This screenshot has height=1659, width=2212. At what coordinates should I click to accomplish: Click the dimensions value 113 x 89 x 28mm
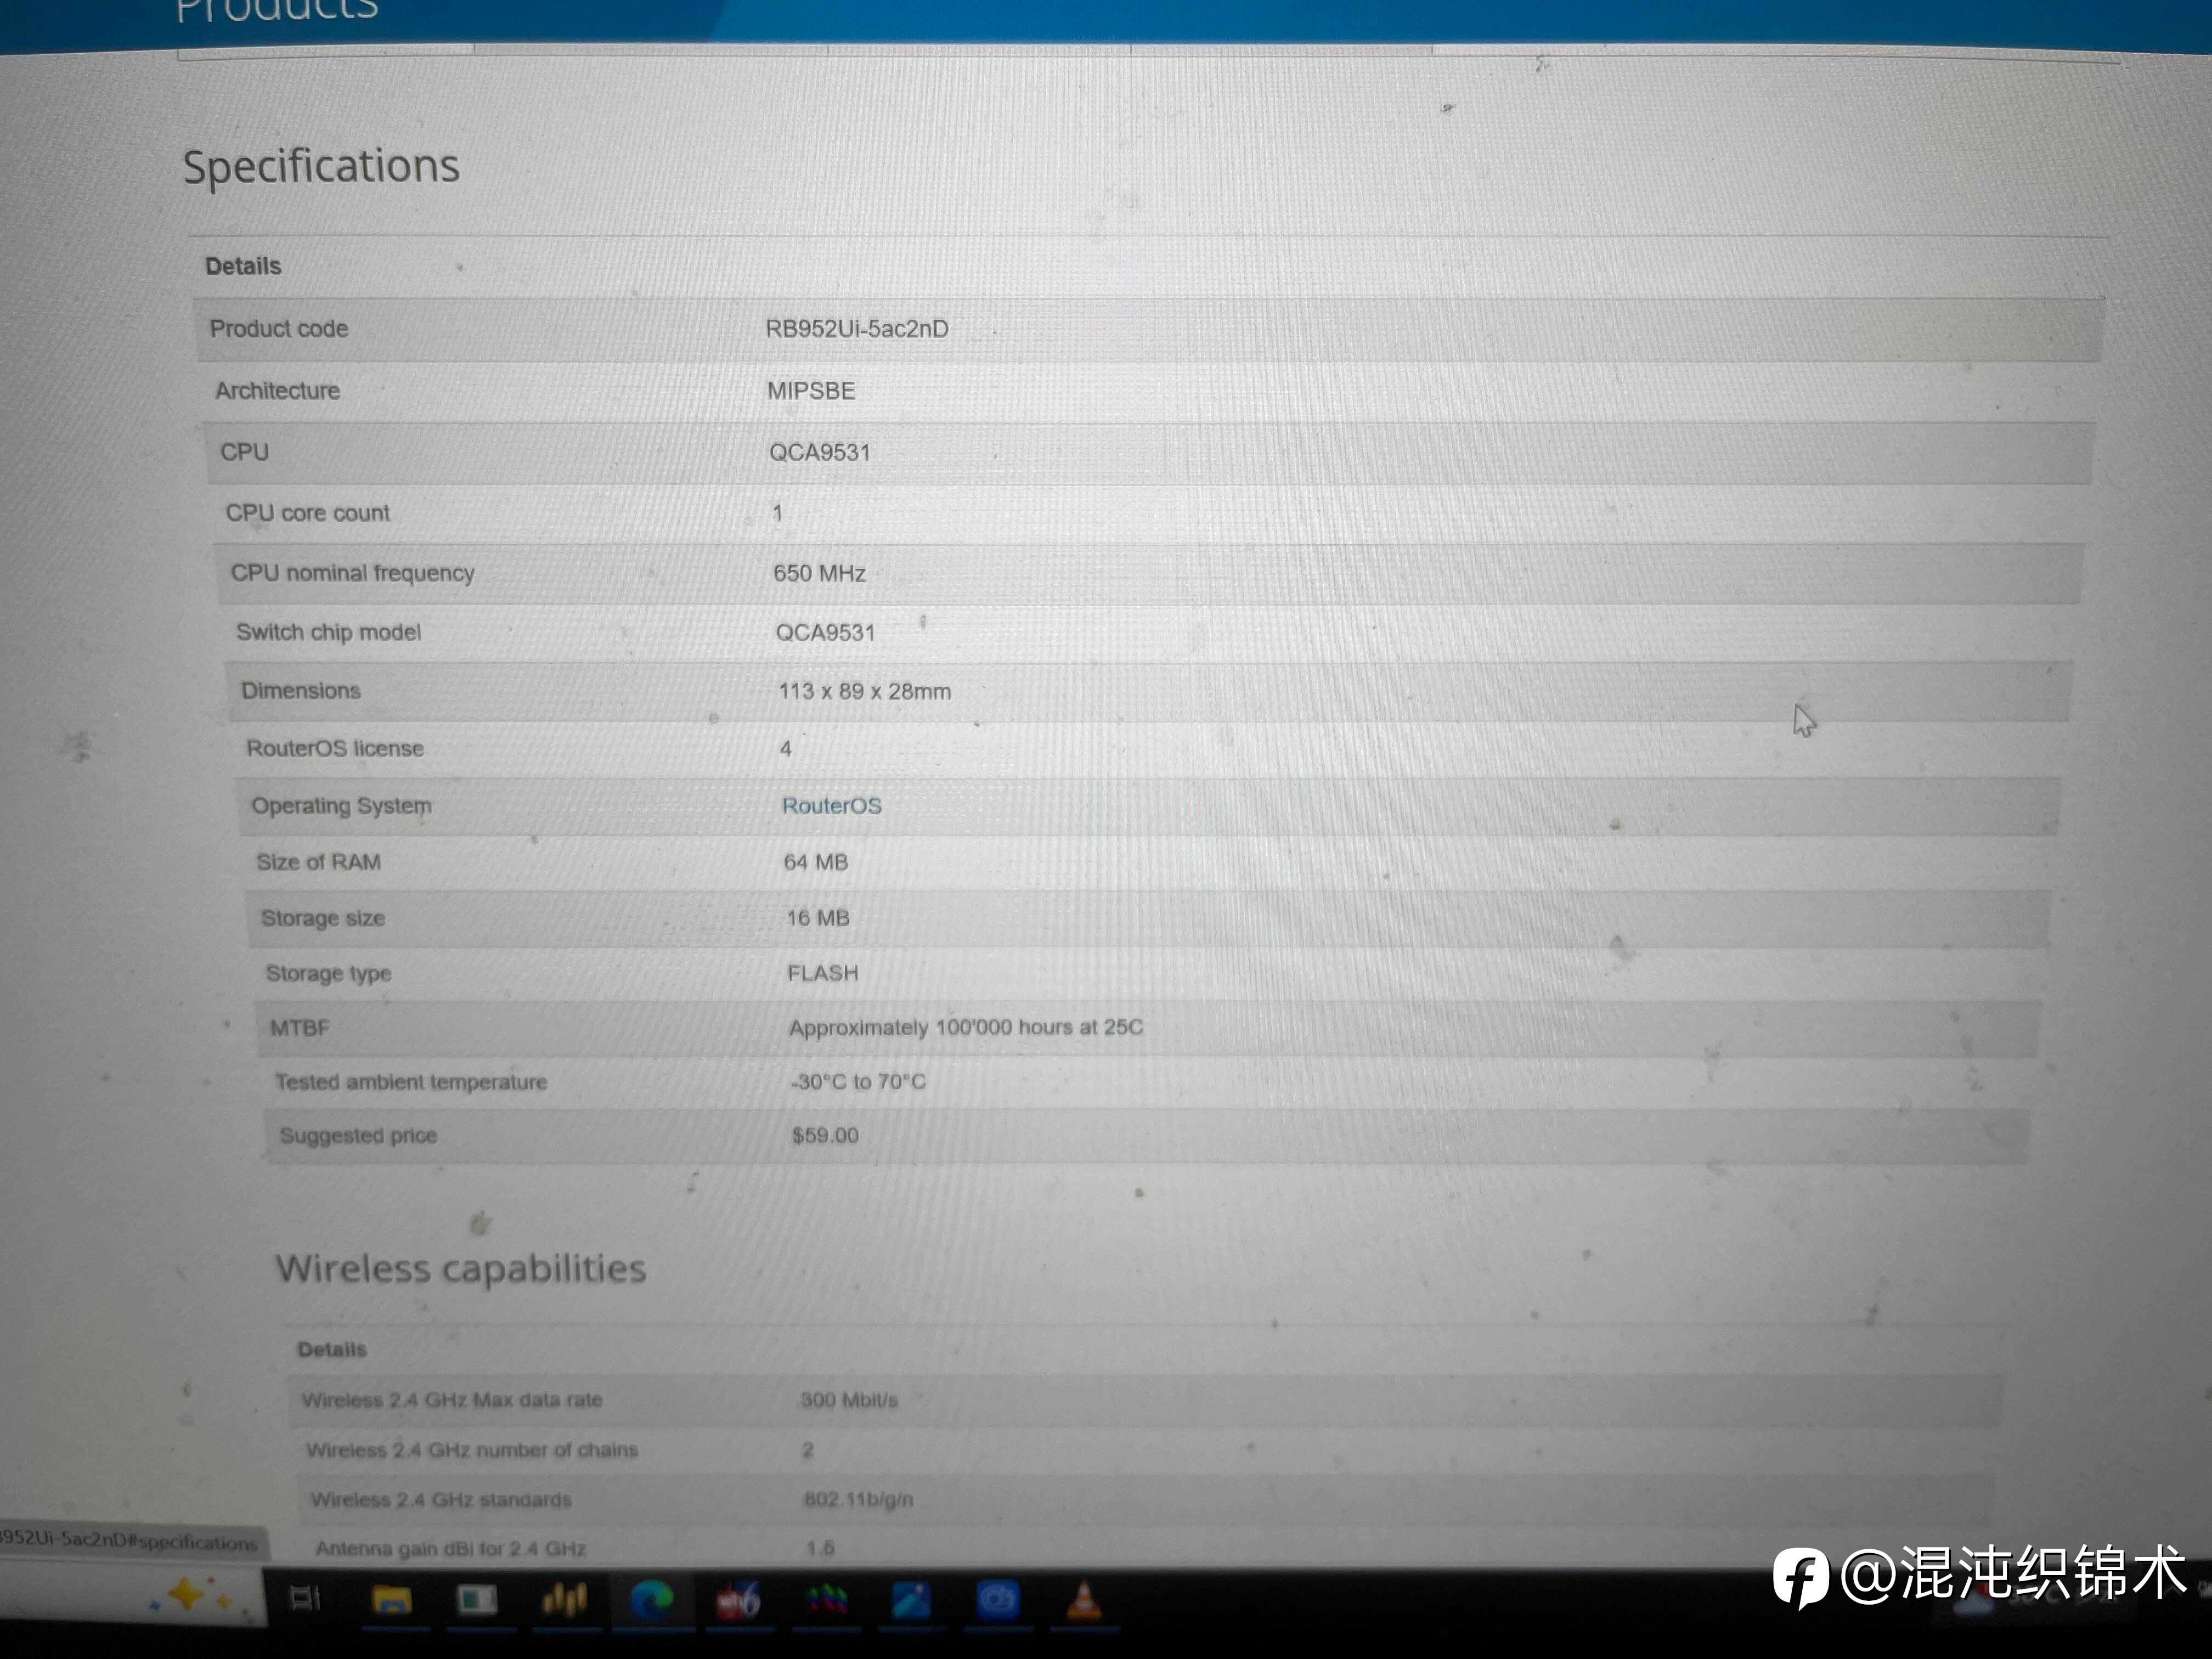865,691
